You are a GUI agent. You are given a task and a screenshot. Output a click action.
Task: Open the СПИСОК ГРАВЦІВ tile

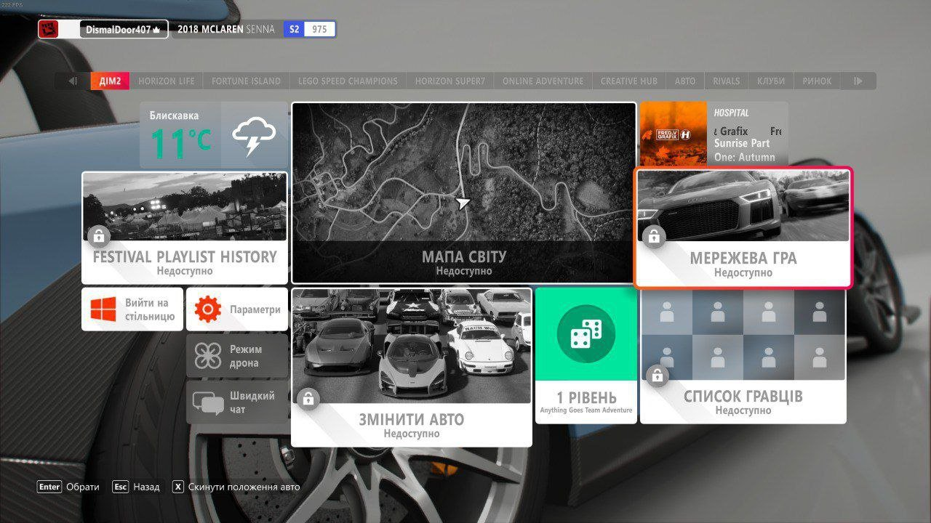coord(743,356)
